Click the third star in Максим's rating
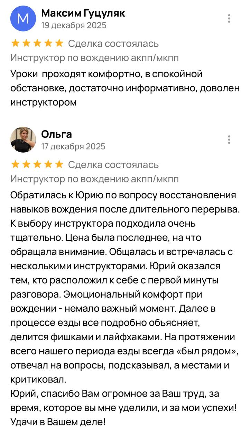This screenshot has width=251, height=443. (37, 43)
